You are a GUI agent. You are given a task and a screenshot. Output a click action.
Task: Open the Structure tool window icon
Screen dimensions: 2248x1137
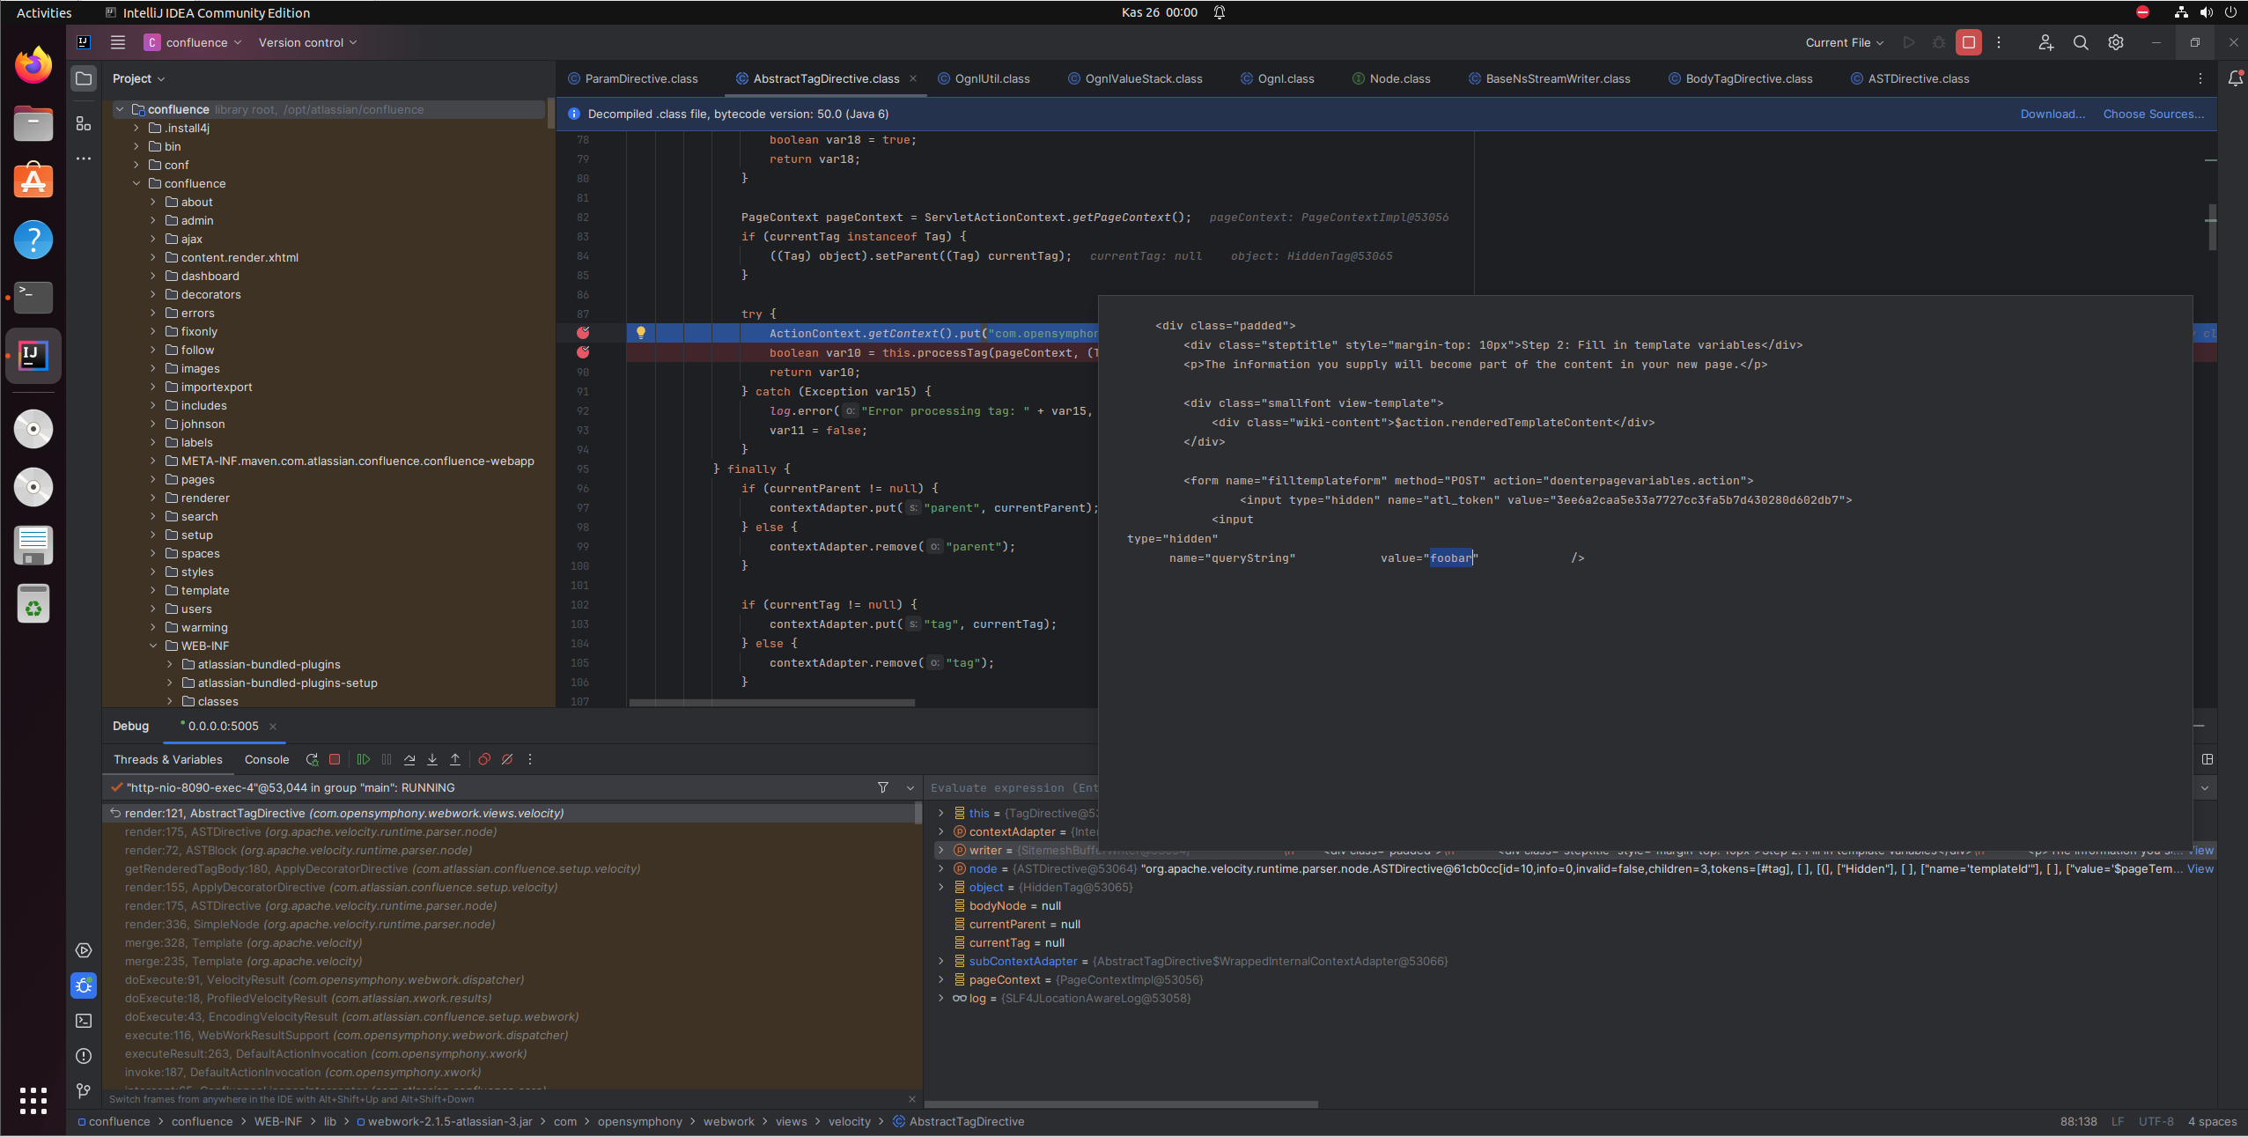(x=84, y=123)
